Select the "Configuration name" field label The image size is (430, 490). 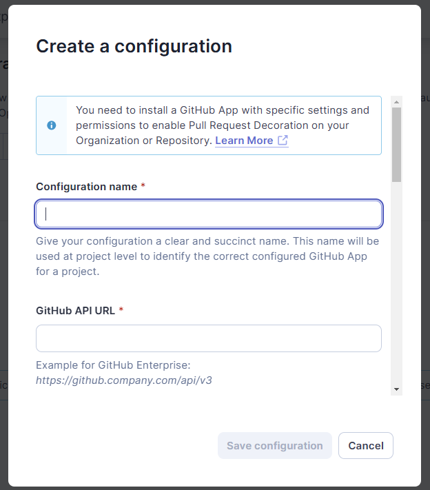coord(86,187)
